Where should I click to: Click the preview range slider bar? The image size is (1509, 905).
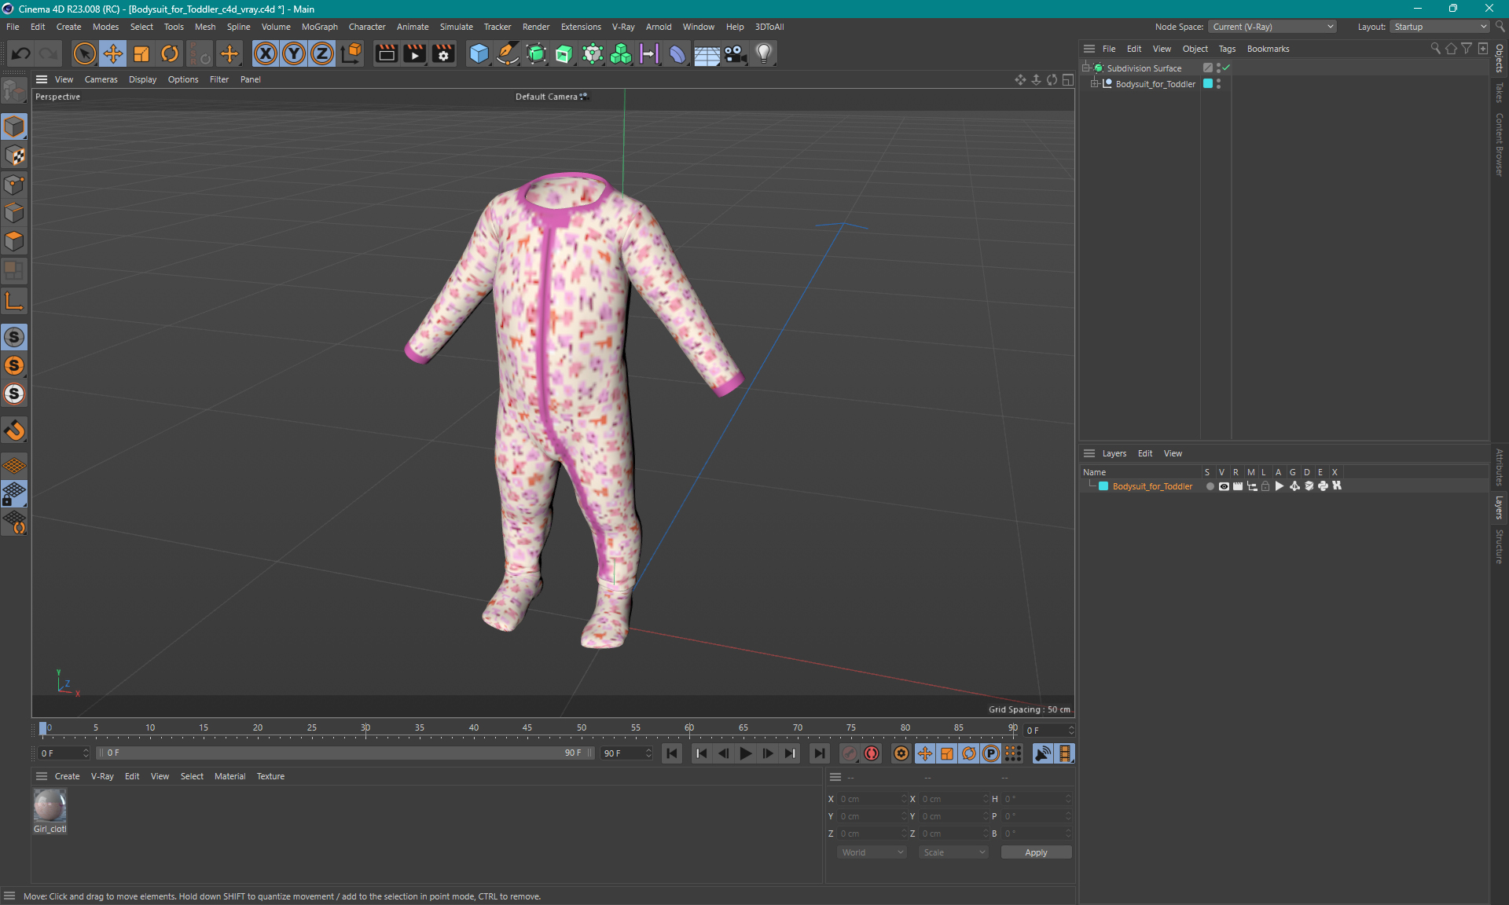click(x=343, y=753)
